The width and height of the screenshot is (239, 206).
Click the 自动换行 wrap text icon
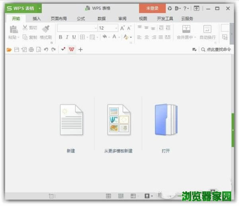click(x=207, y=29)
